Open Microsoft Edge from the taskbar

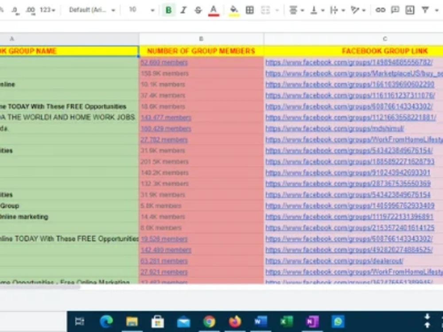tap(106, 321)
